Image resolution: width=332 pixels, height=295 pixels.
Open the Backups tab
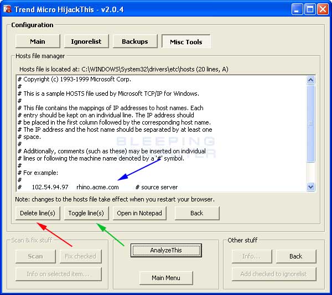click(x=135, y=42)
